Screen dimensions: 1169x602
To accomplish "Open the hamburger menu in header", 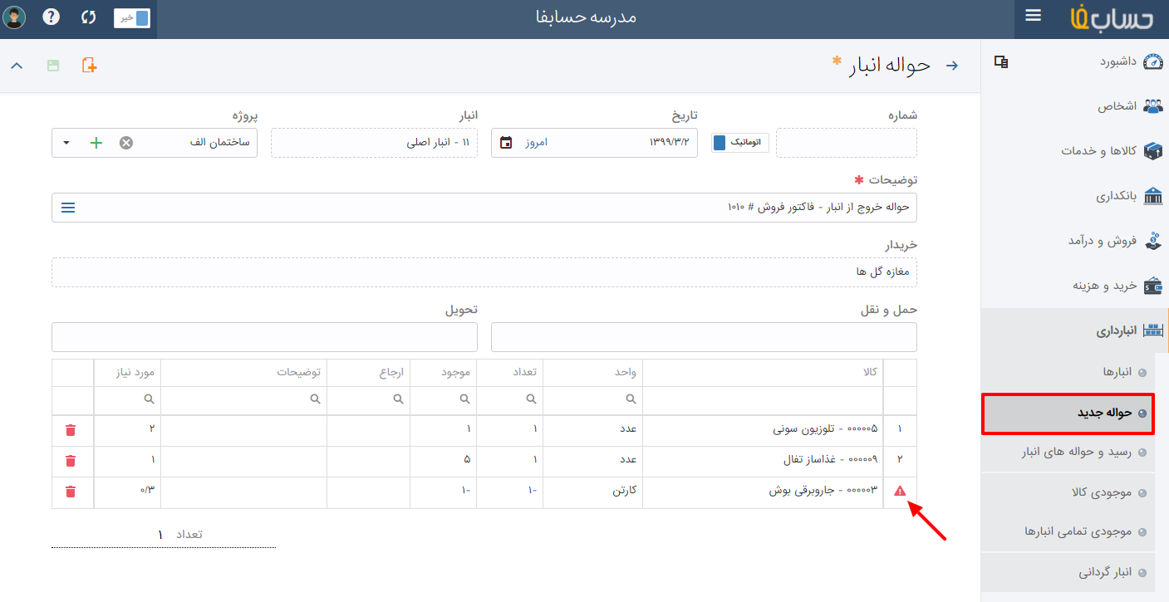I will tap(1033, 16).
